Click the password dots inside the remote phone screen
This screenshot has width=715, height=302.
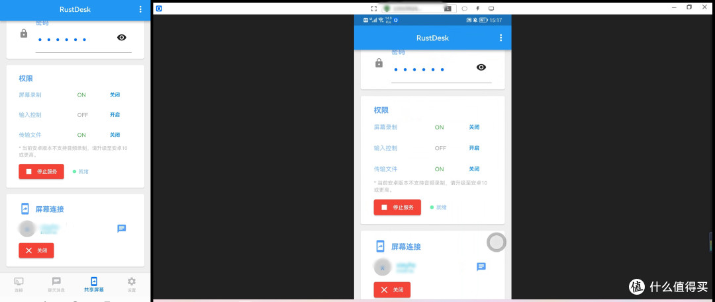tap(419, 69)
